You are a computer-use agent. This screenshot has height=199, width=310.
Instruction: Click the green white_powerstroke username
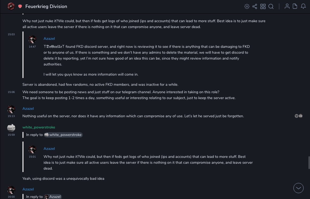(39, 127)
